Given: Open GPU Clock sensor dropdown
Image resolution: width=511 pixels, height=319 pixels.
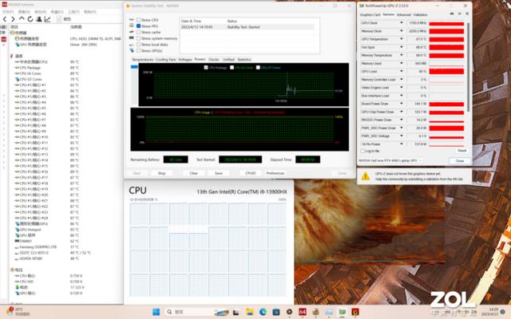Looking at the screenshot, I should pyautogui.click(x=401, y=23).
